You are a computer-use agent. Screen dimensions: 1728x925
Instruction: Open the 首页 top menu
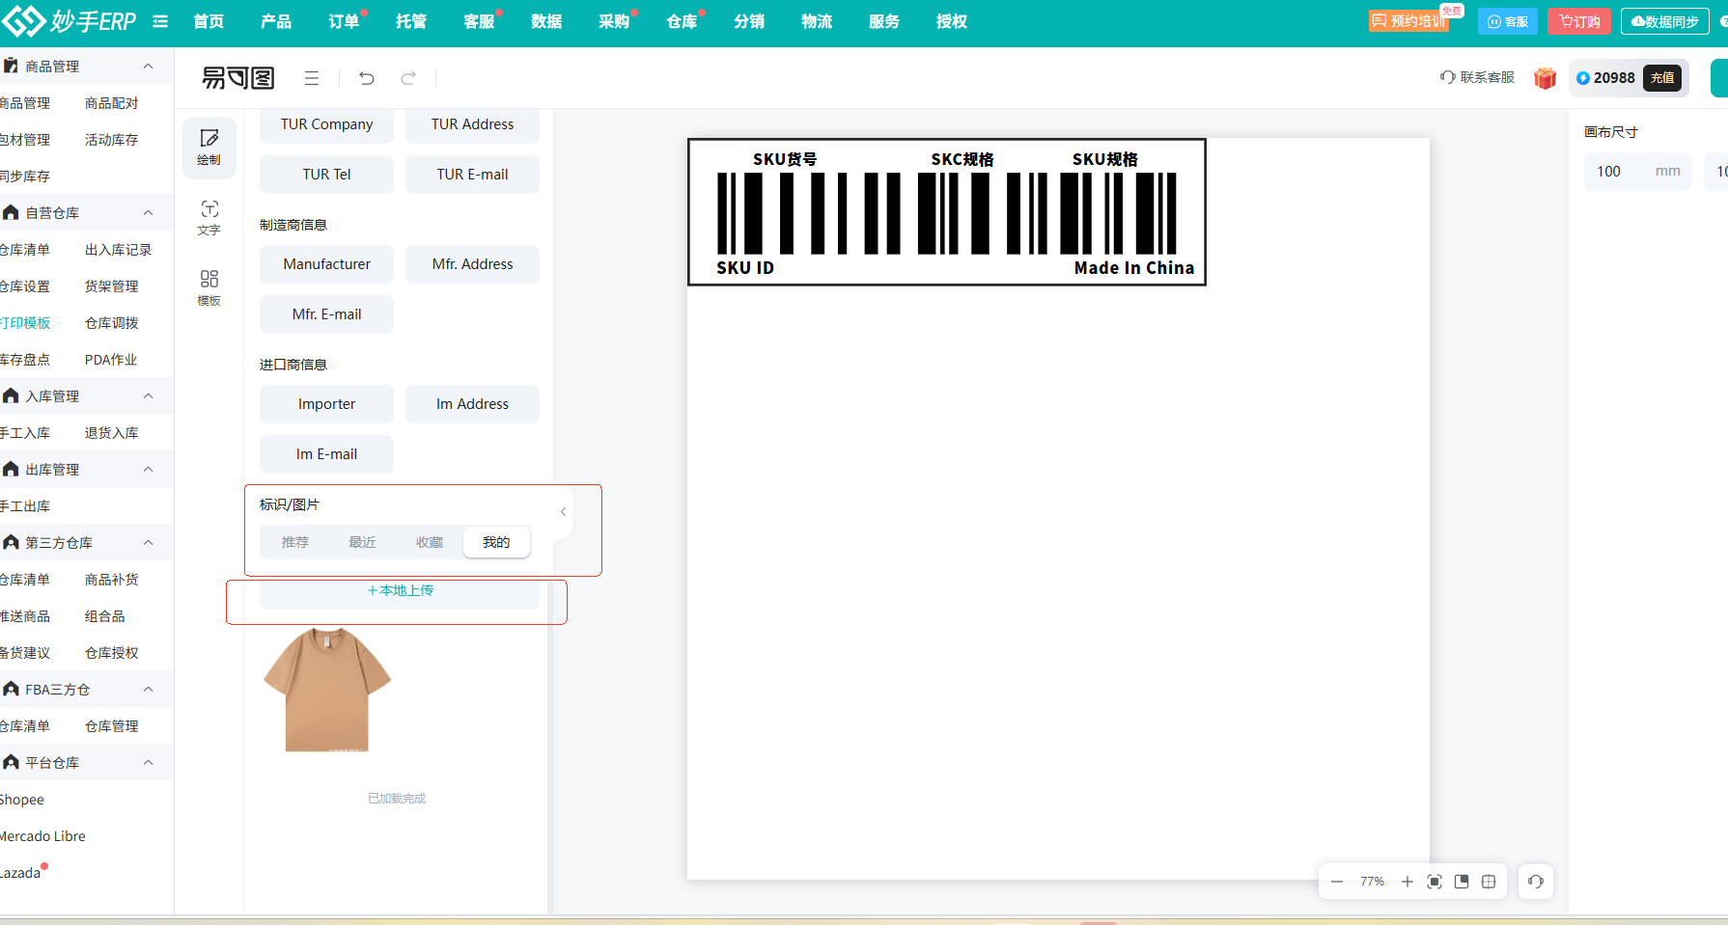(209, 21)
